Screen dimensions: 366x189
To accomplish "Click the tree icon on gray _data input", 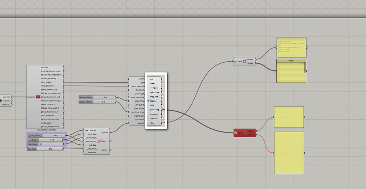I will 235,61.
